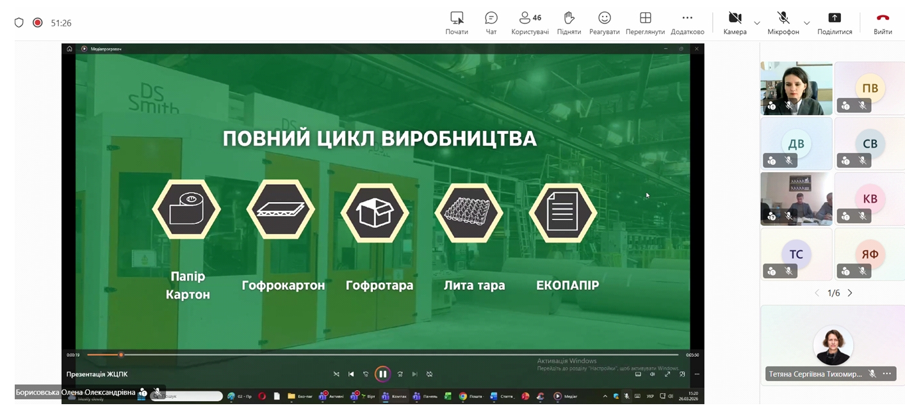
Task: Open the Переглянути view layout options
Action: [646, 18]
